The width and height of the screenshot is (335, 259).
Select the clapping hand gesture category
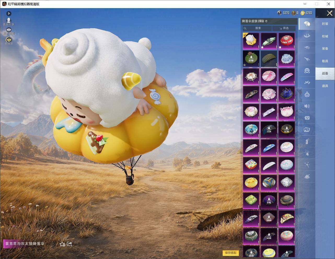point(307,153)
